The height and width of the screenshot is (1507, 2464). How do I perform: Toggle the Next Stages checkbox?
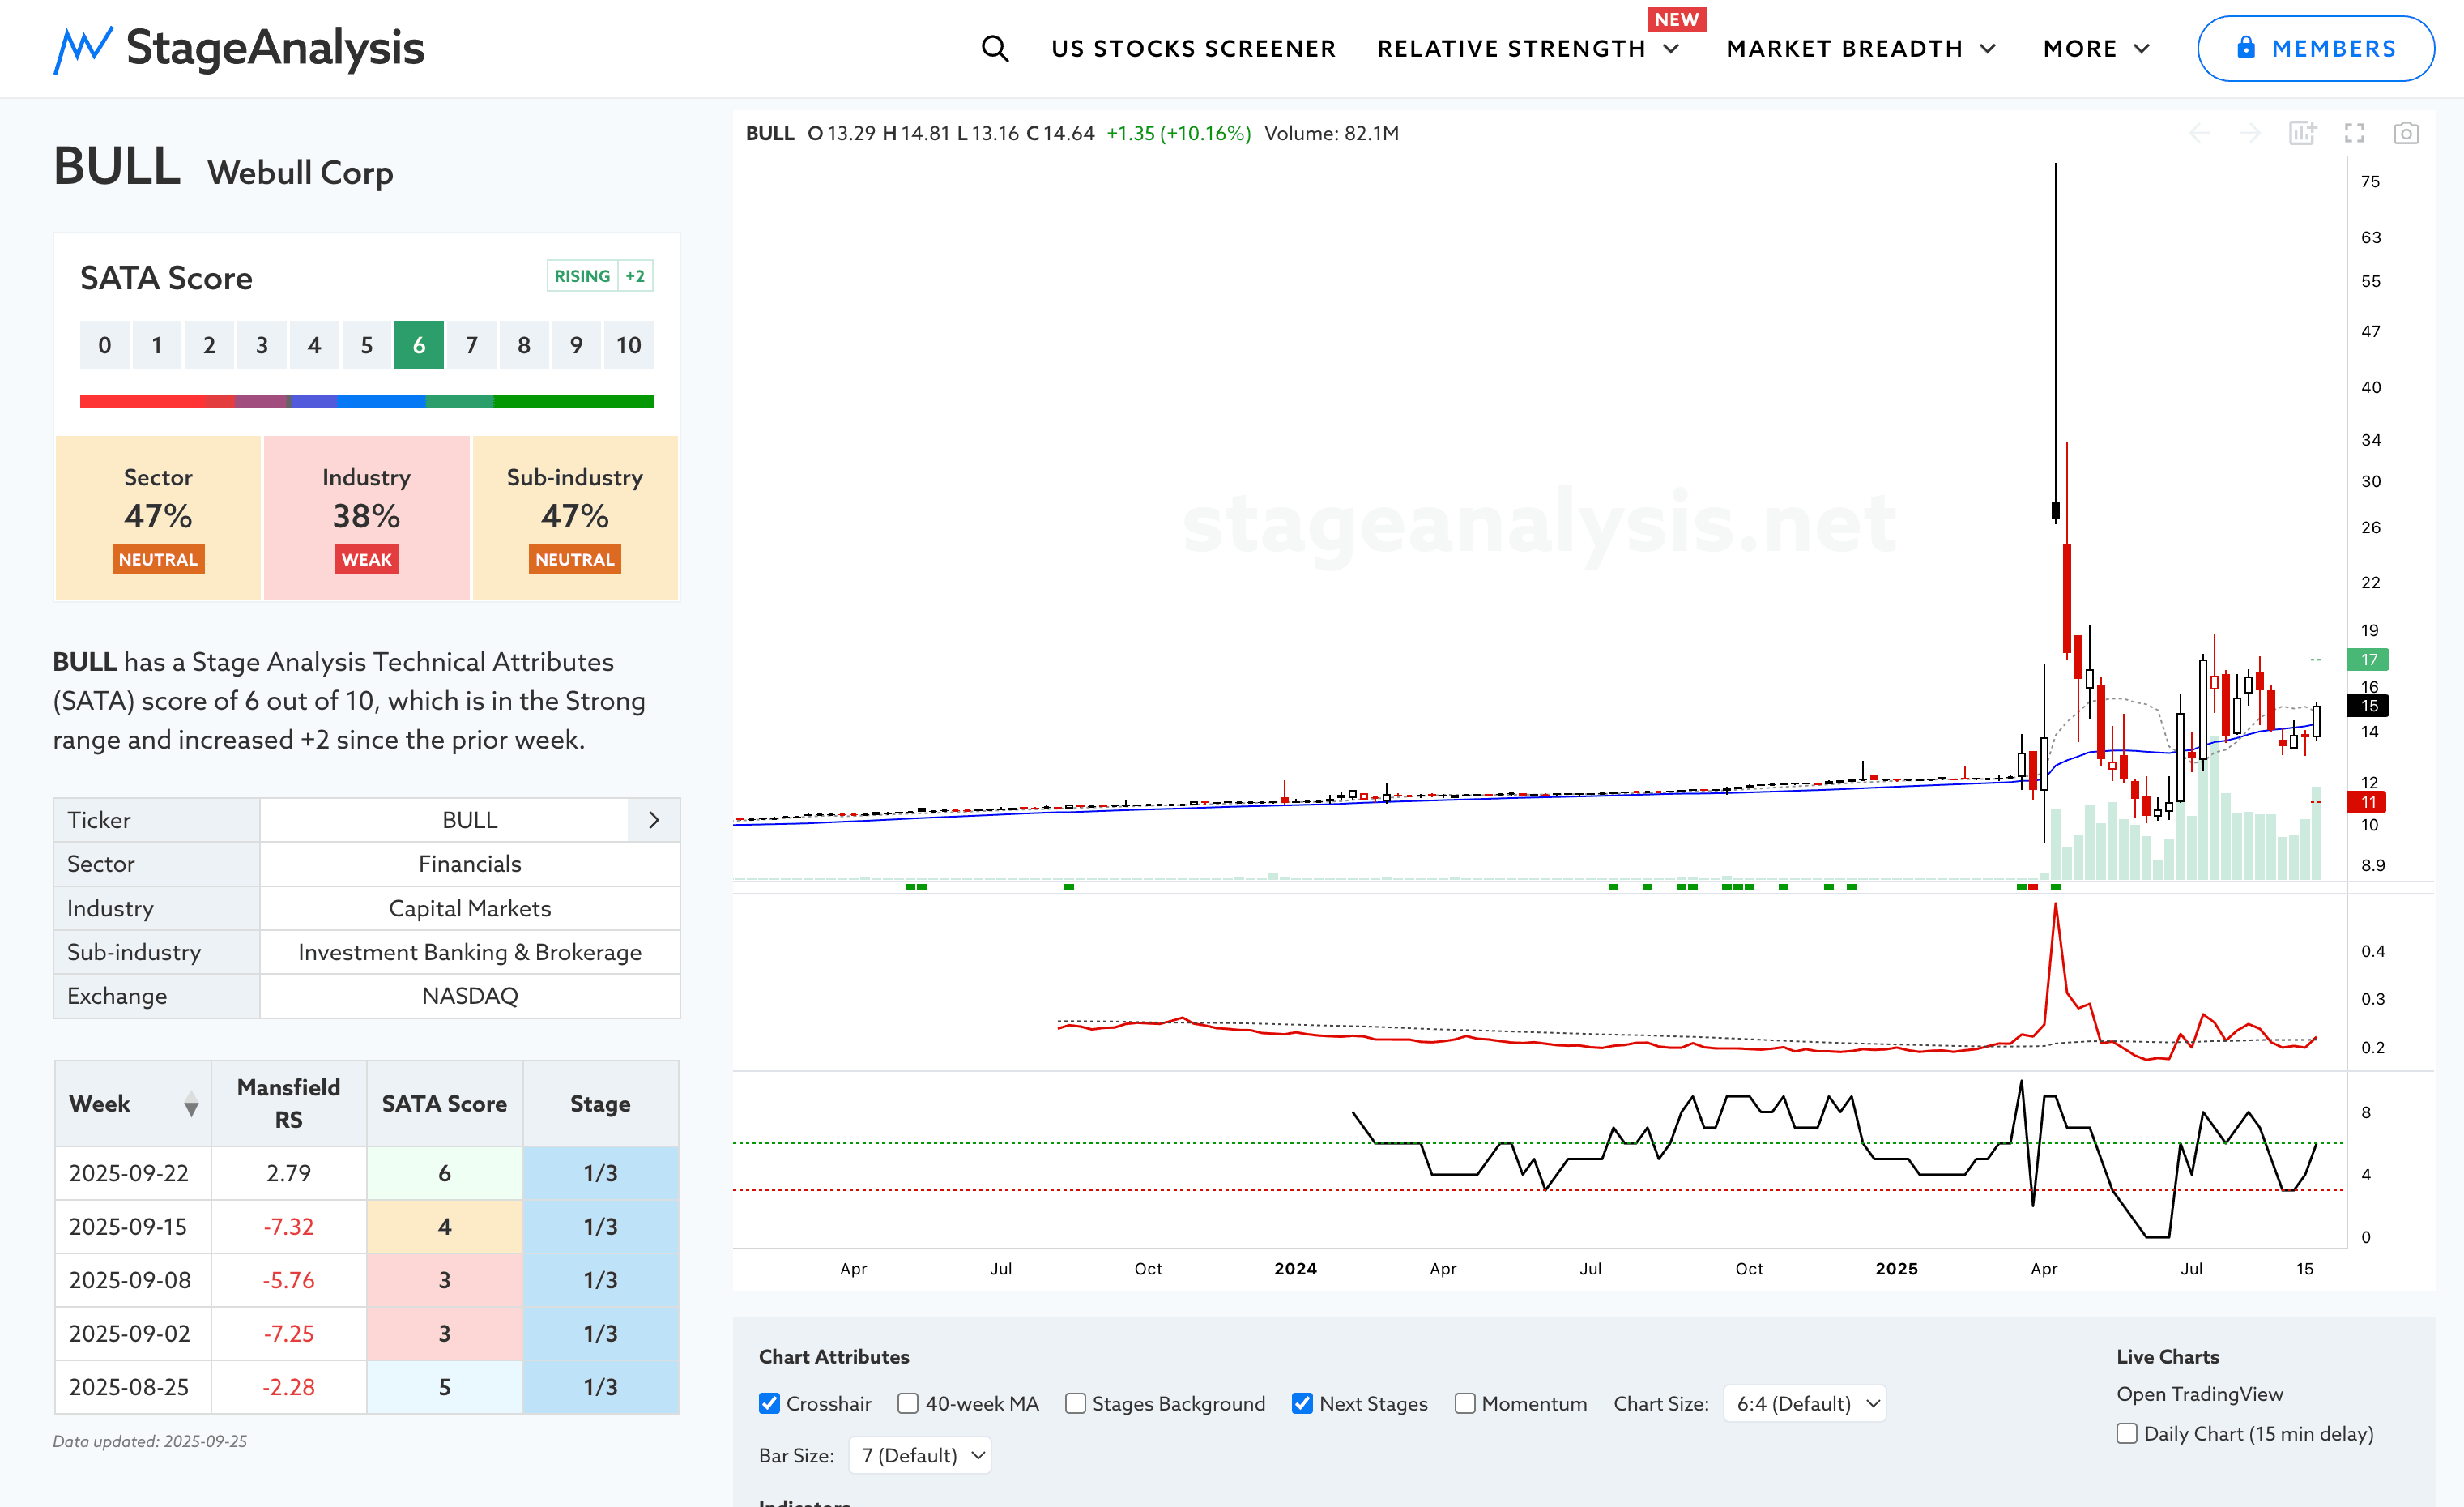pyautogui.click(x=1302, y=1403)
